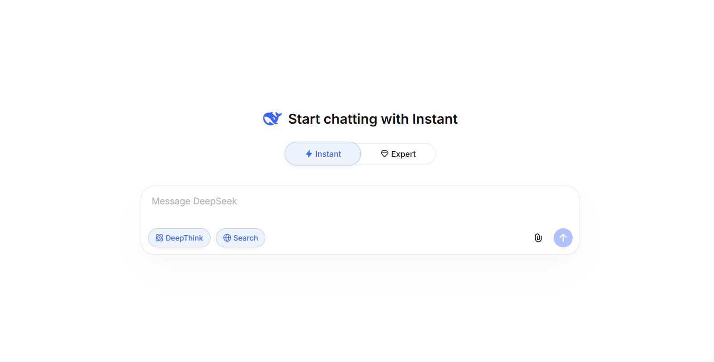
Task: Click the "Search" text label
Action: click(x=246, y=238)
